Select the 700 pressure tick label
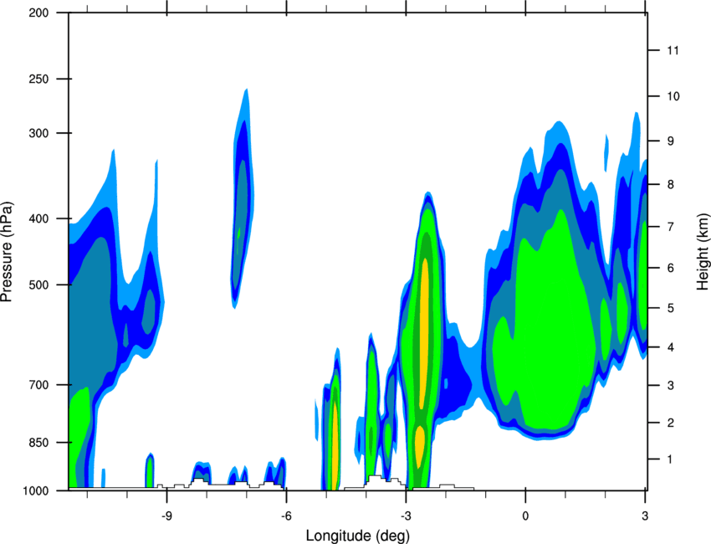The height and width of the screenshot is (544, 711). (39, 385)
